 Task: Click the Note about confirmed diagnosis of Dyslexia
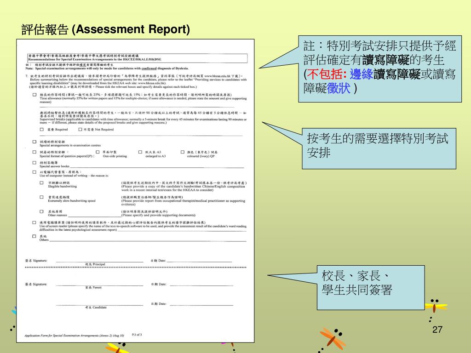(107, 68)
